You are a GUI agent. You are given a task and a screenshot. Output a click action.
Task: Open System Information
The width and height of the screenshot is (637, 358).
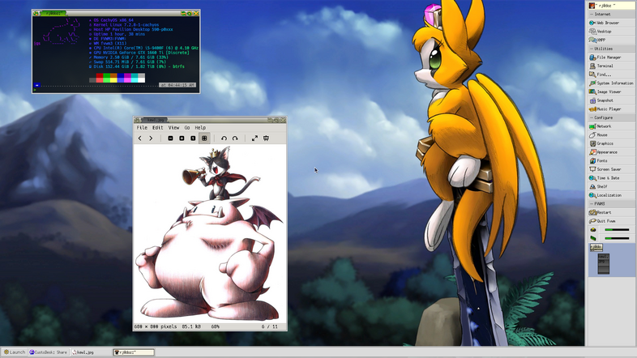[x=611, y=83]
